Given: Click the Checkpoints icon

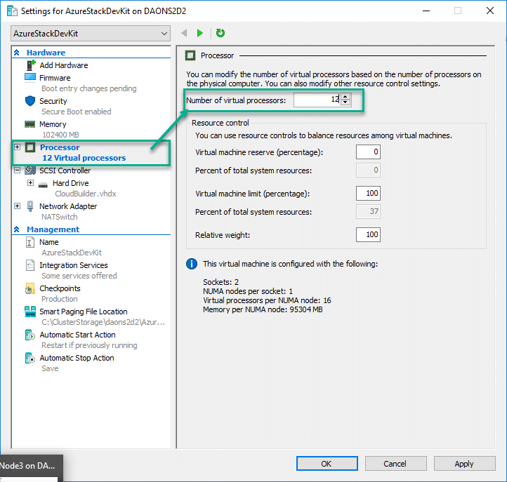Looking at the screenshot, I should (29, 288).
